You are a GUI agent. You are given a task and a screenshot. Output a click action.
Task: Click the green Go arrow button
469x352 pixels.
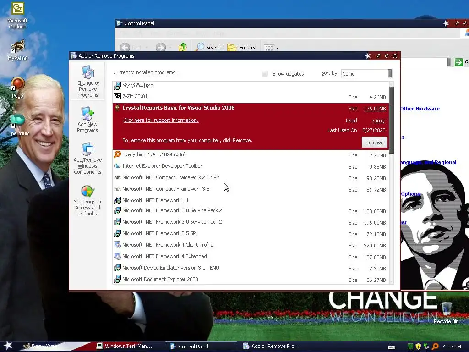click(x=458, y=62)
